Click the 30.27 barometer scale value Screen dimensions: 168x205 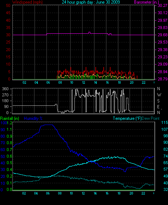coord(163,5)
